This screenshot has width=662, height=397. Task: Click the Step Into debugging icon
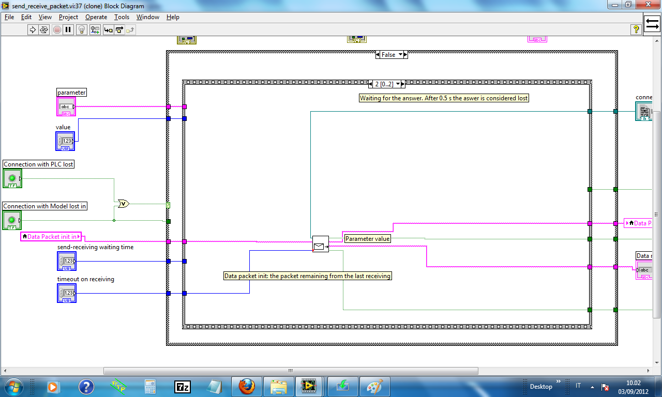(x=107, y=29)
